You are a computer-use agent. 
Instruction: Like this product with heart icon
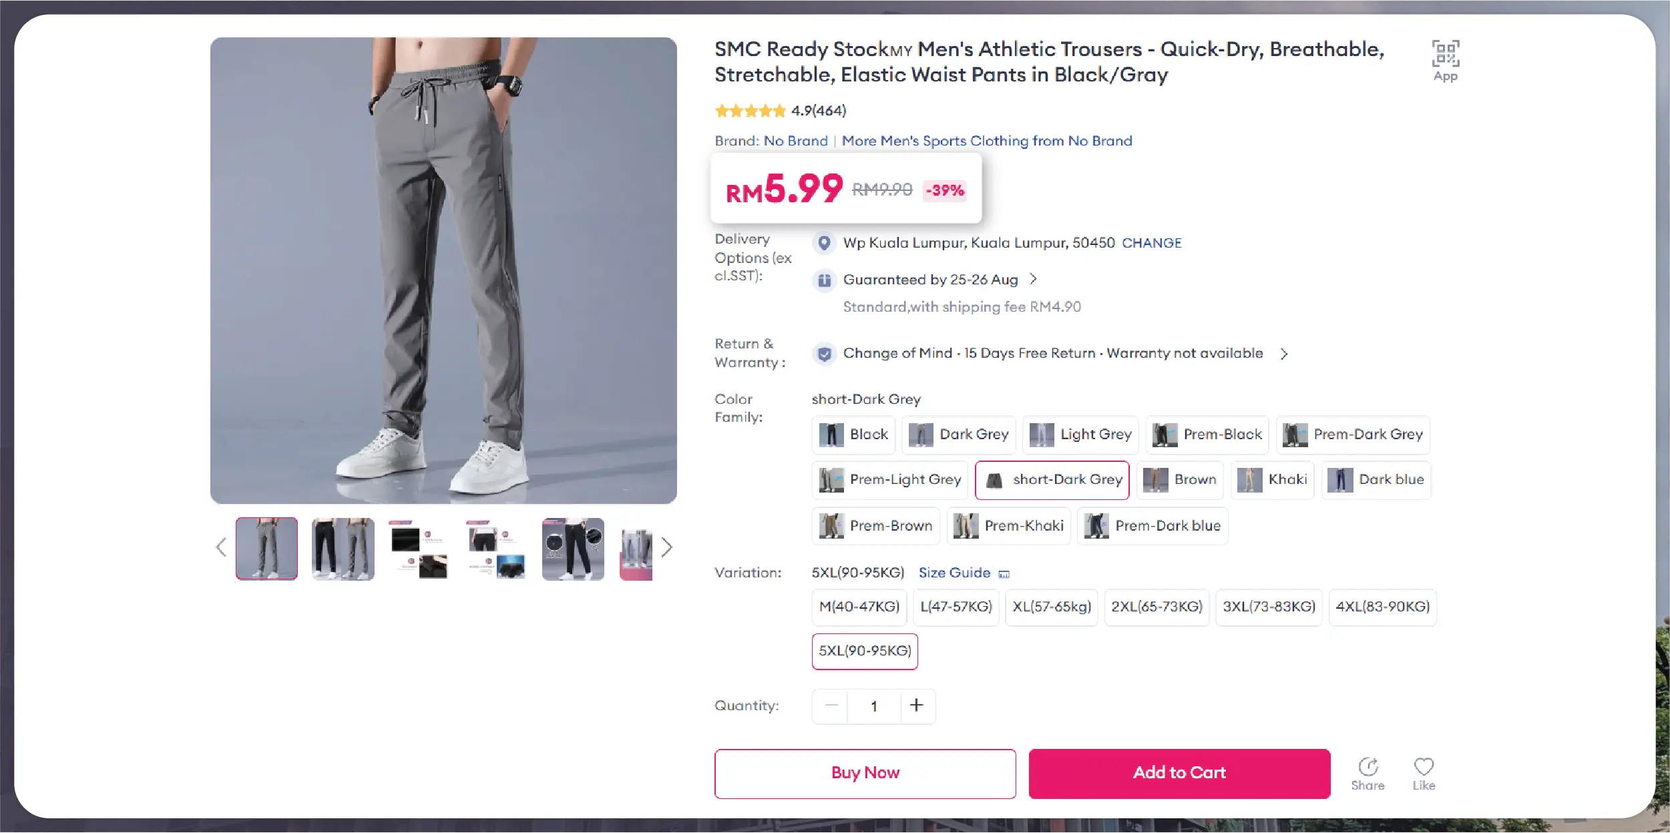click(x=1424, y=767)
